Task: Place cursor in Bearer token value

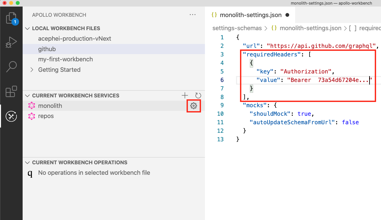Action: pyautogui.click(x=330, y=80)
